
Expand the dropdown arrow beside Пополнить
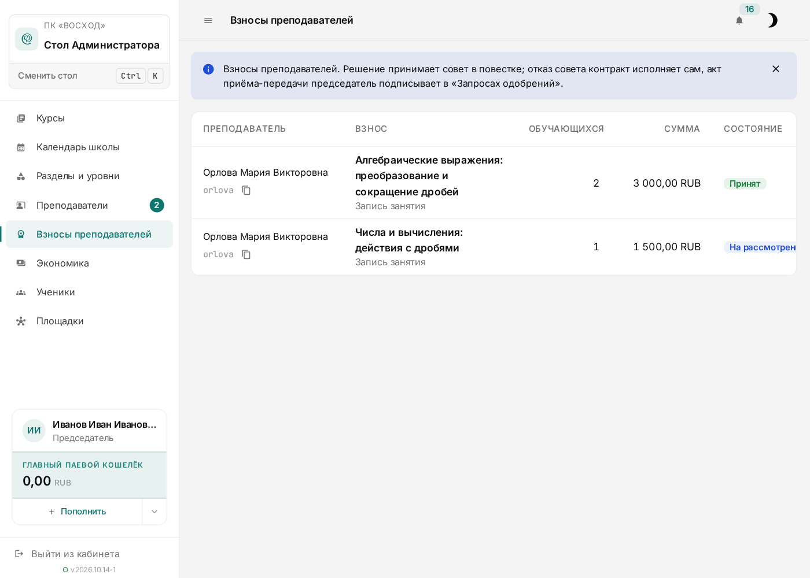tap(154, 512)
